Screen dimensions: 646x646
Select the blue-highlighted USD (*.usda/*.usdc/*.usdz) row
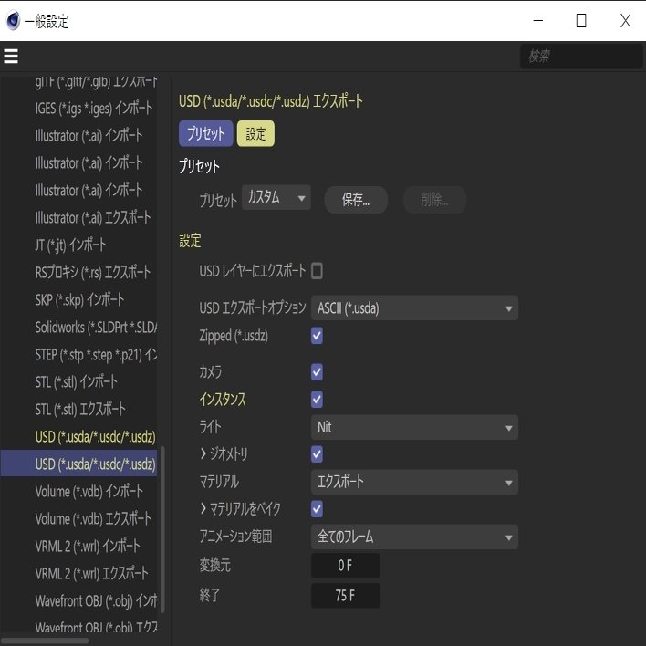(x=78, y=464)
